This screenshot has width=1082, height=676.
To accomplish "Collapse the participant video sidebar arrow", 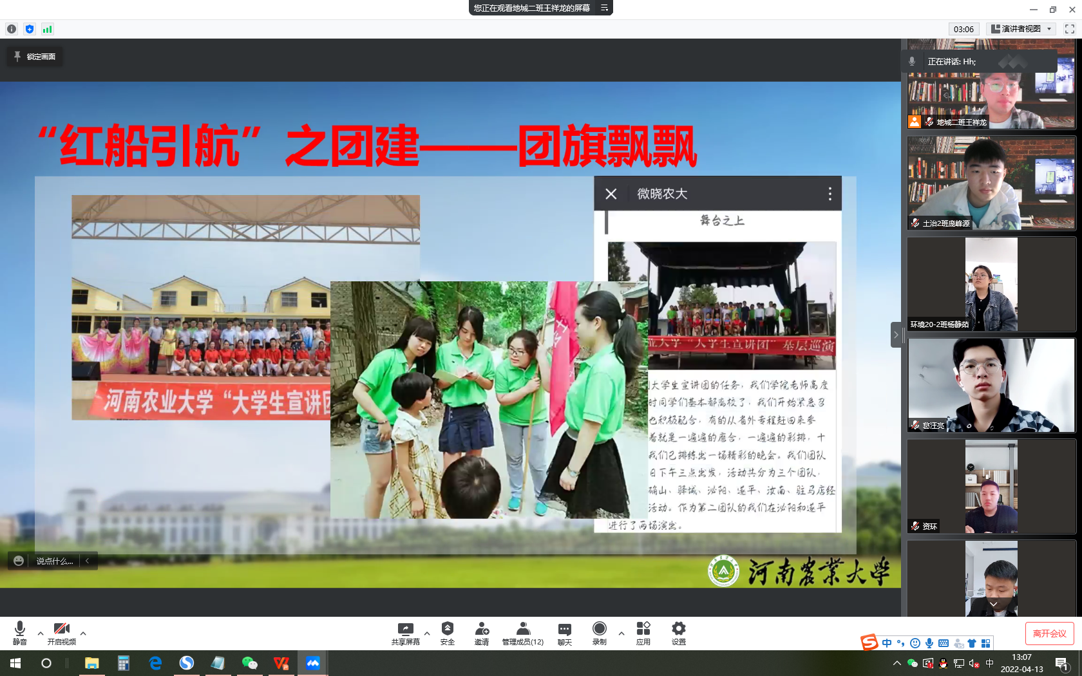I will (x=895, y=335).
